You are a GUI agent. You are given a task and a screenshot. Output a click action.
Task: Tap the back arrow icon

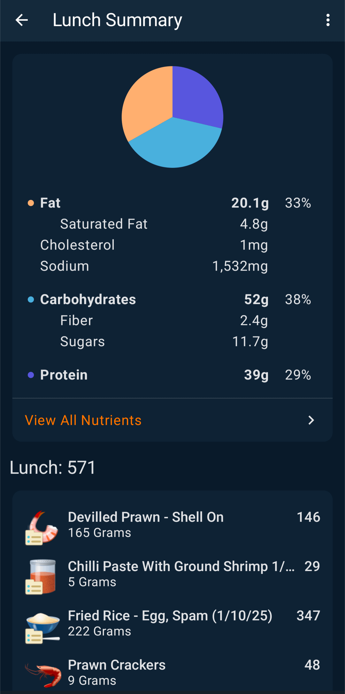pos(22,20)
